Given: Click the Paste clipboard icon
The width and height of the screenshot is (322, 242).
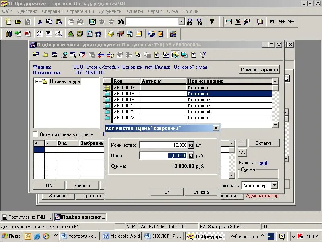Looking at the screenshot, I should tap(58, 21).
